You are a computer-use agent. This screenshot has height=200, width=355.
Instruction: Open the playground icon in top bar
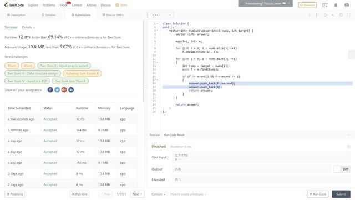point(325,5)
